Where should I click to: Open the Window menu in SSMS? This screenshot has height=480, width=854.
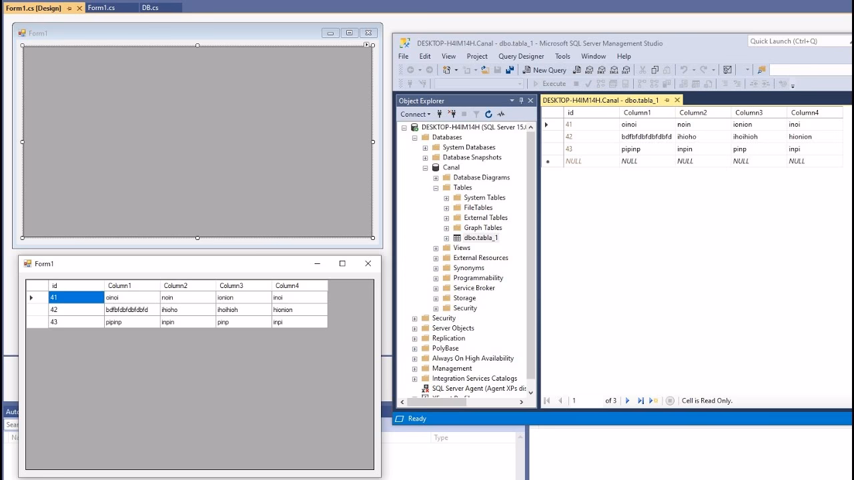[593, 57]
